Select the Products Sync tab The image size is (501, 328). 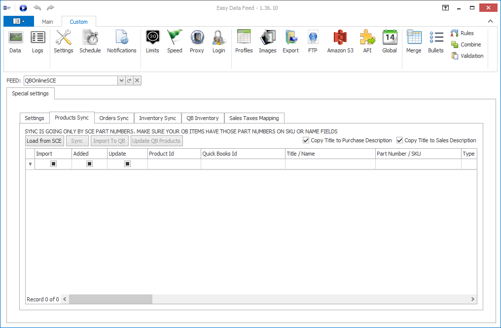72,118
